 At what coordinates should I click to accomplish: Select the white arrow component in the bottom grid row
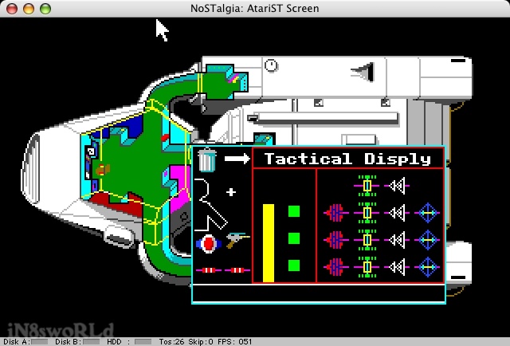click(x=397, y=267)
